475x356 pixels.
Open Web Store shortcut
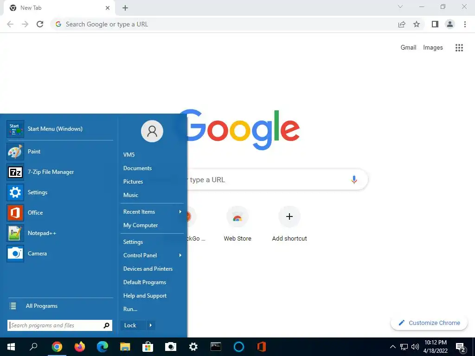coord(237,224)
